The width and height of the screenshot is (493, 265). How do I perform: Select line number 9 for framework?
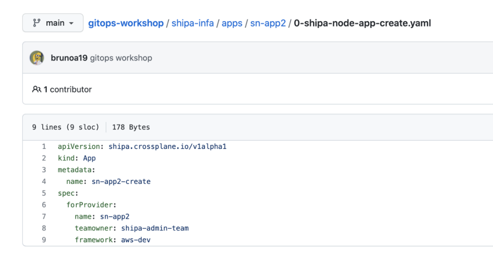[x=44, y=240]
